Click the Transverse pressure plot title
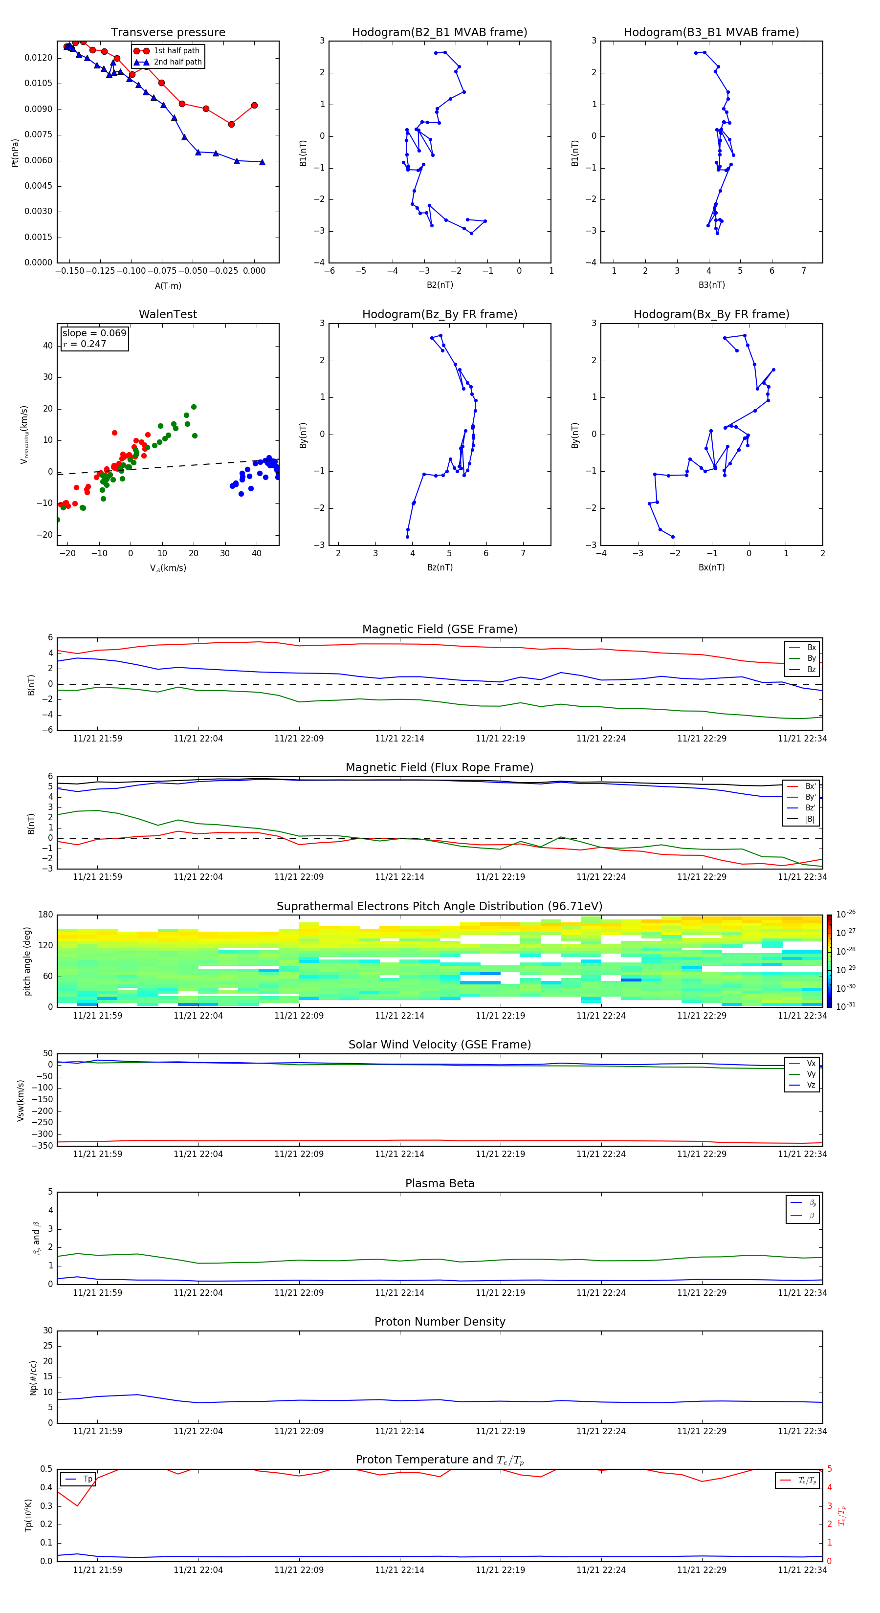This screenshot has width=880, height=1613. [168, 33]
